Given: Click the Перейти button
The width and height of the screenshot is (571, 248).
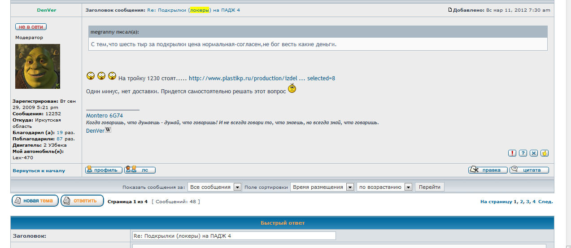Looking at the screenshot, I should [429, 187].
